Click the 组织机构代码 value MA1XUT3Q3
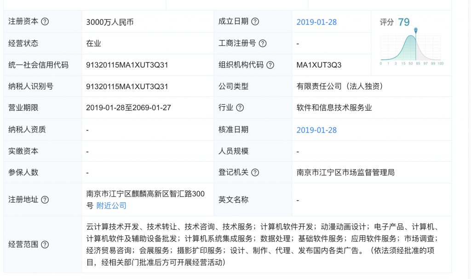This screenshot has width=471, height=279. click(x=319, y=65)
